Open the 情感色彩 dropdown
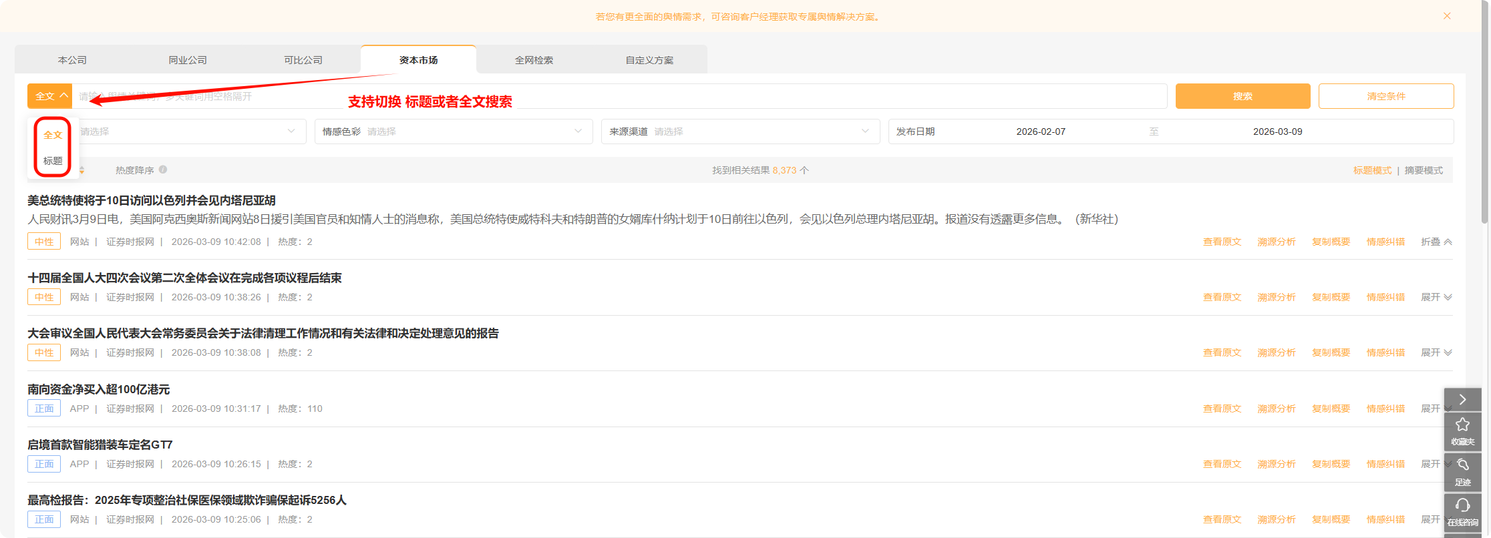Viewport: 1491px width, 538px height. (454, 131)
